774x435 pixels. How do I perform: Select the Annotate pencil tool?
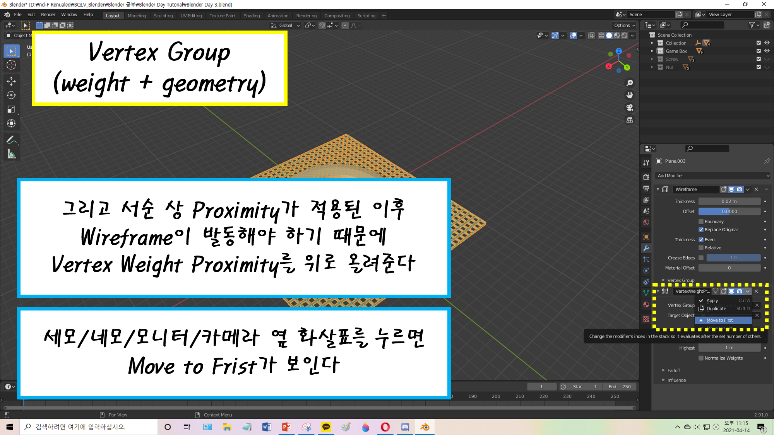(11, 140)
